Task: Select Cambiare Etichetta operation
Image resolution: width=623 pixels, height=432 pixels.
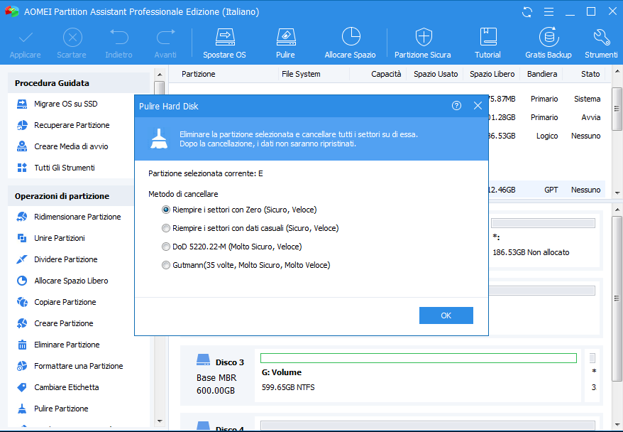Action: coord(57,387)
